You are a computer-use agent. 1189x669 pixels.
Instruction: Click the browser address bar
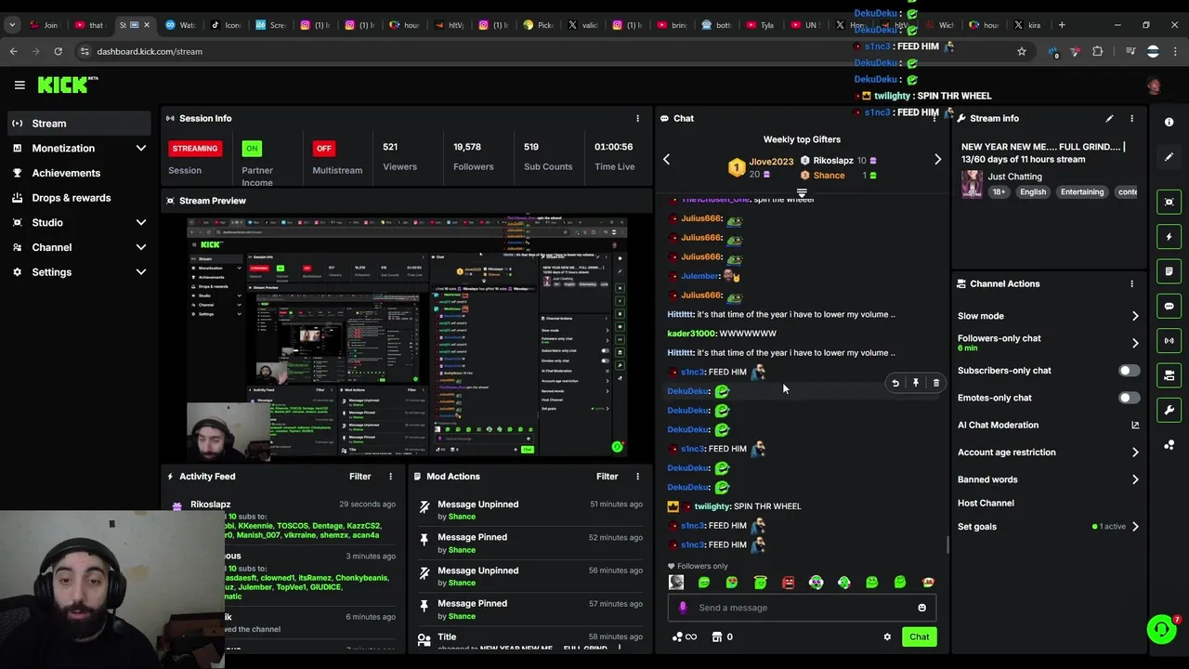click(x=548, y=51)
